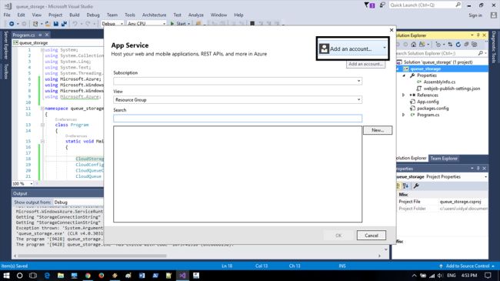
Task: Expand the Program.cs node in Solution Explorer
Action: pyautogui.click(x=403, y=115)
